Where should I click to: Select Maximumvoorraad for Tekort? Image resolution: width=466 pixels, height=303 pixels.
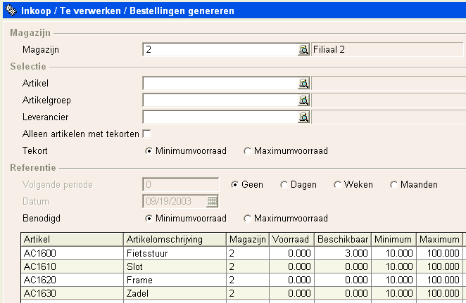[x=247, y=151]
